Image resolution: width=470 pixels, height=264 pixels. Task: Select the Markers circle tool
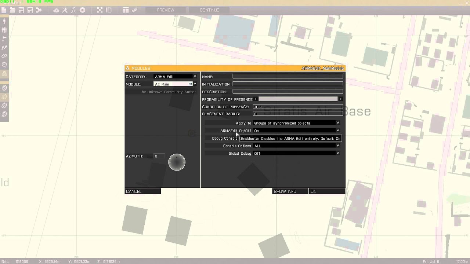(4, 65)
